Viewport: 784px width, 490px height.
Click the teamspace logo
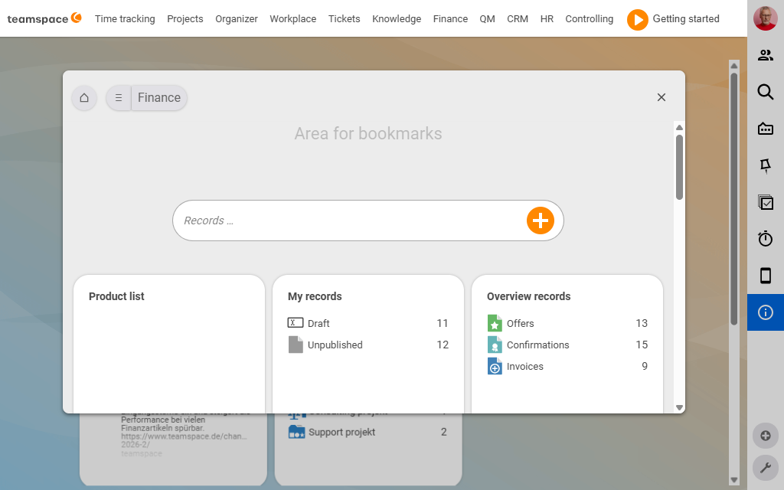(x=44, y=18)
